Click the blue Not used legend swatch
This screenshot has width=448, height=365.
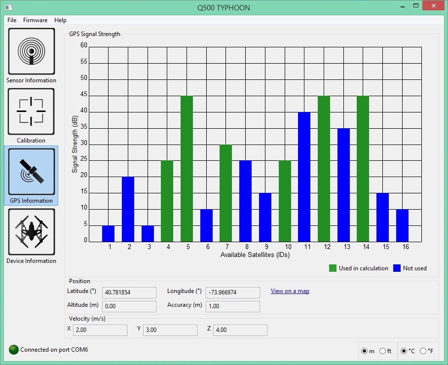click(x=397, y=268)
